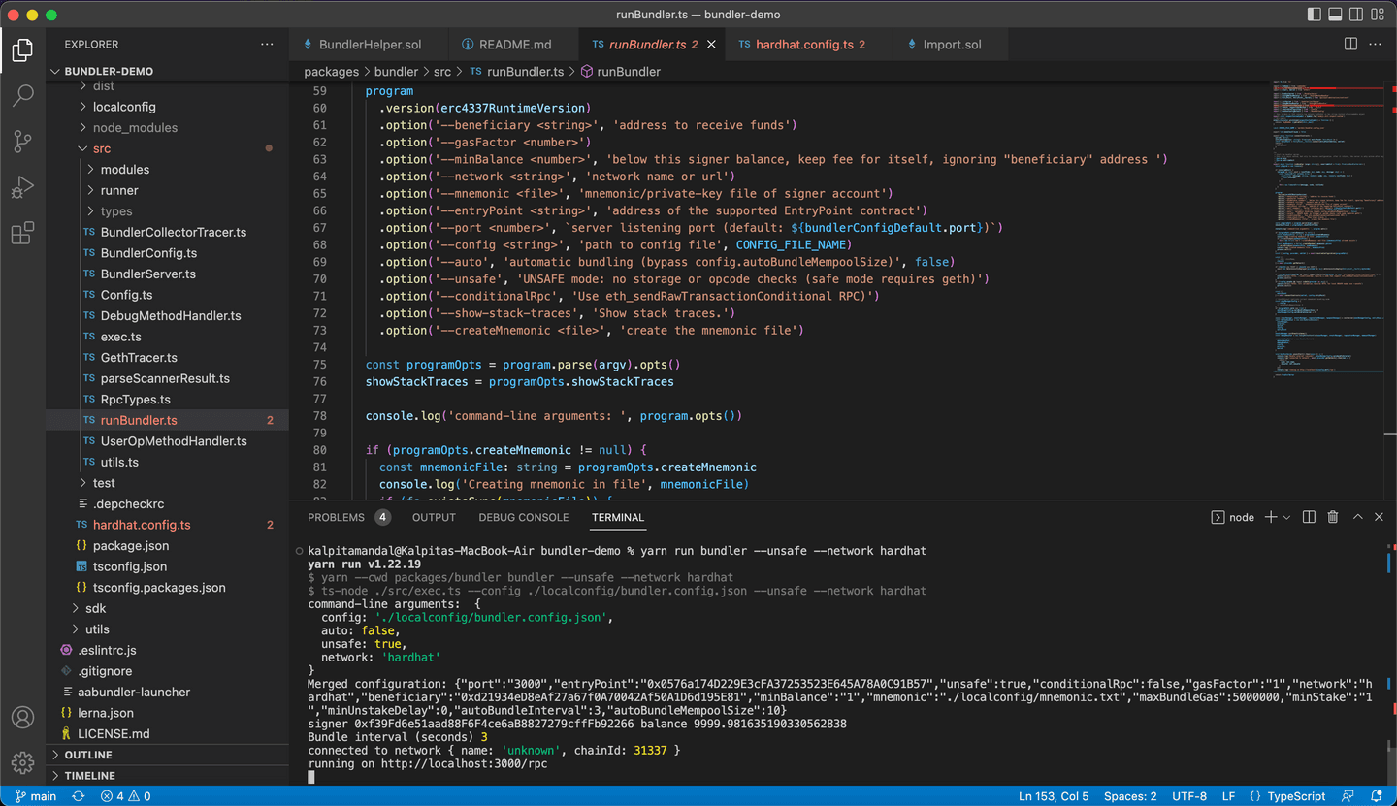
Task: Change Spaces: 2 indentation setting
Action: pos(1130,796)
